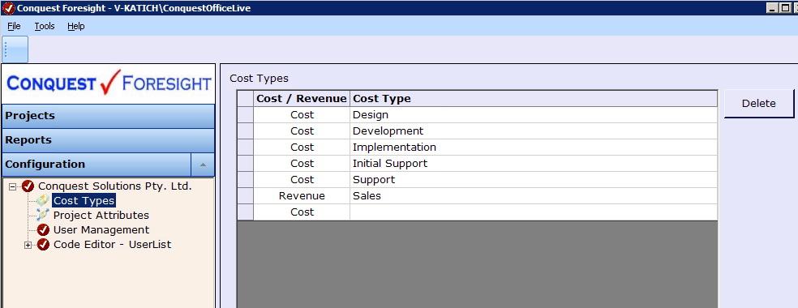Click the Cost Types money icon

43,200
